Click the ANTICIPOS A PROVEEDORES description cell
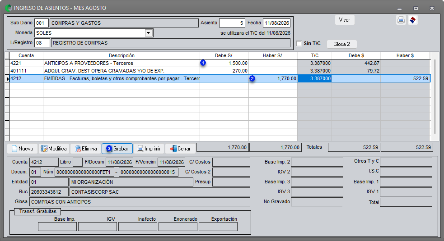The image size is (444, 241). pos(122,63)
